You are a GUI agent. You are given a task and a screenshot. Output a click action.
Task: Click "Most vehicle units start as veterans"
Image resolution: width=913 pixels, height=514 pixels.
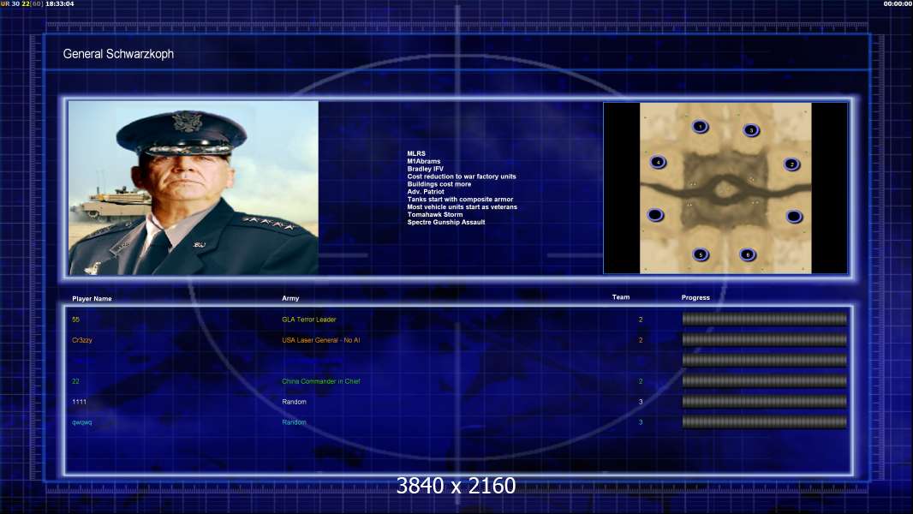pos(462,206)
